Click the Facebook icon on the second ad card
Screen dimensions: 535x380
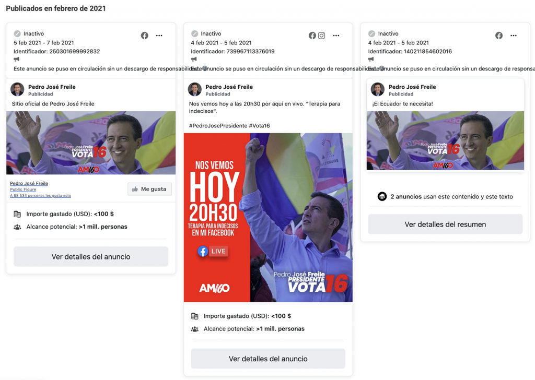[x=312, y=35]
